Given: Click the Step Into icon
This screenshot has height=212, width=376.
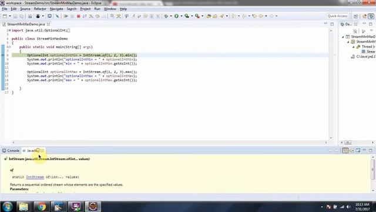Looking at the screenshot, I should (x=91, y=16).
